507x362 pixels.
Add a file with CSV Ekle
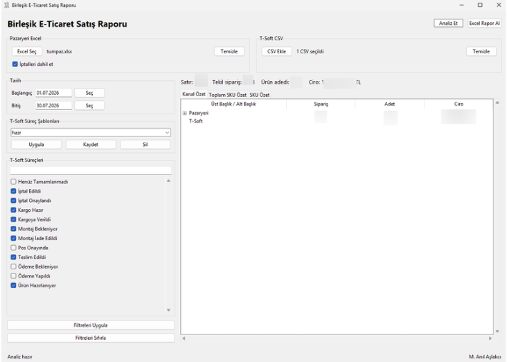276,51
